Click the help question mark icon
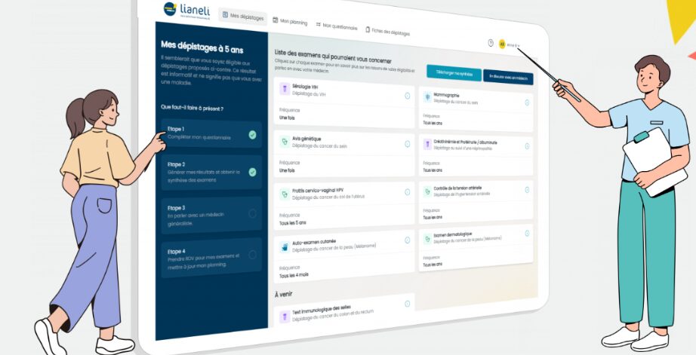The image size is (696, 355). point(491,43)
